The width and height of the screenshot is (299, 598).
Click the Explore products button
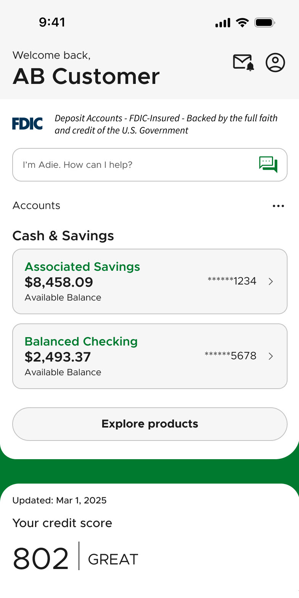[150, 424]
